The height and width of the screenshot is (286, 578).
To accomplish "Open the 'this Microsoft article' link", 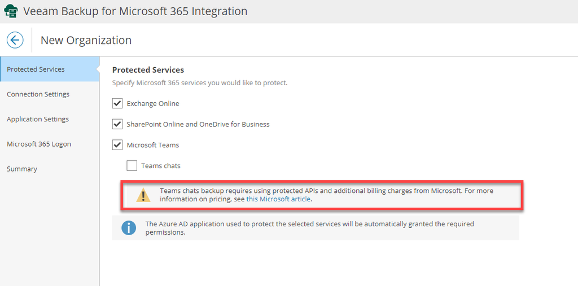I will click(x=278, y=199).
